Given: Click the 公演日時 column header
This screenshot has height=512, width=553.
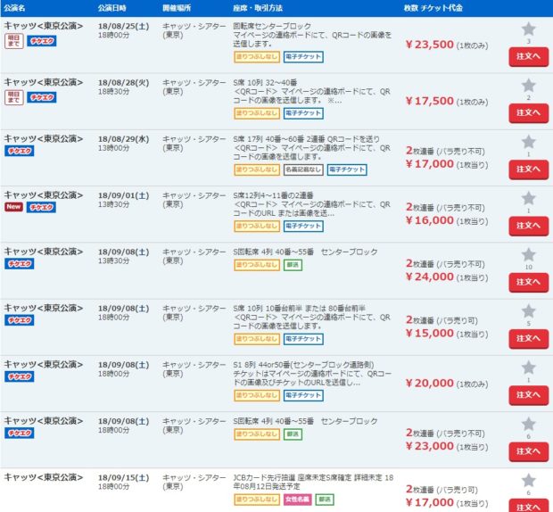Looking at the screenshot, I should click(111, 8).
